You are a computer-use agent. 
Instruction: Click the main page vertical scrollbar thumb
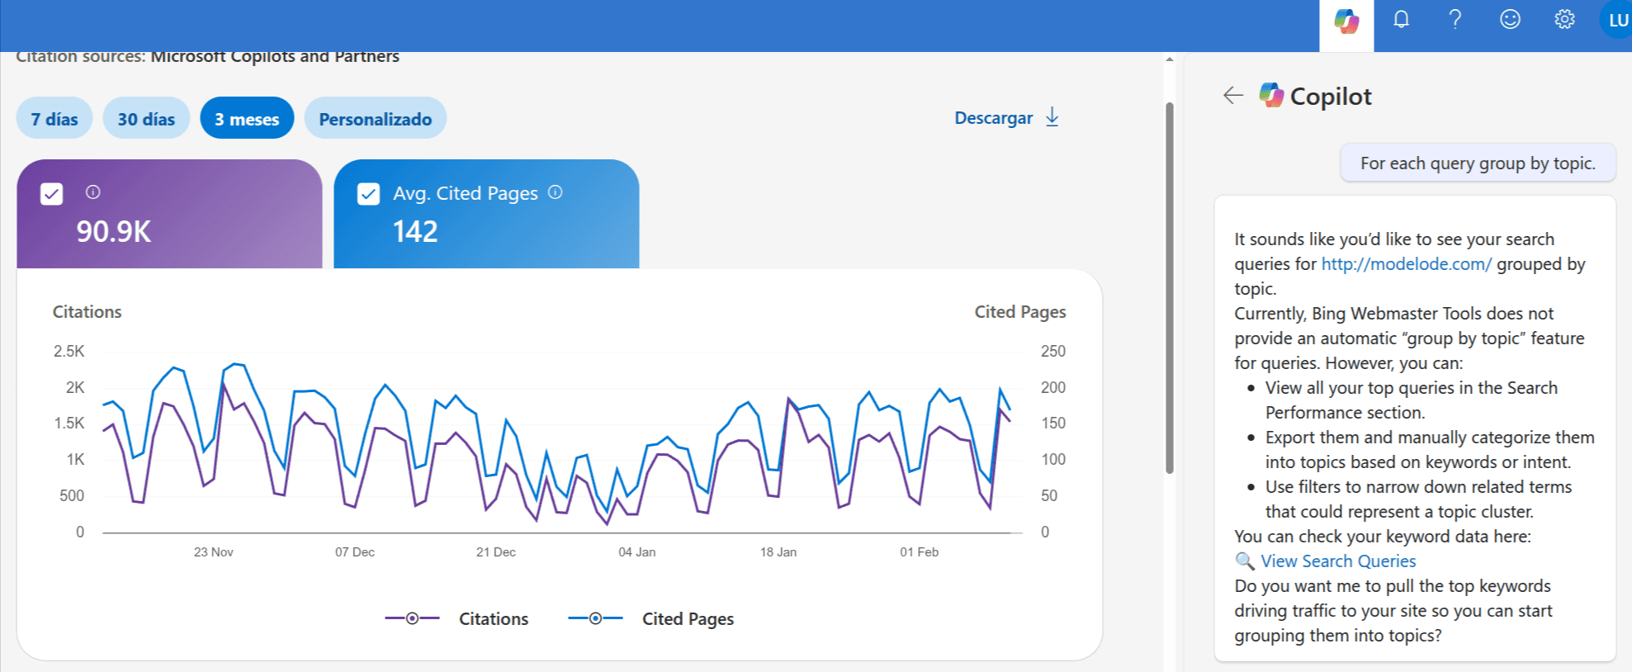1169,287
